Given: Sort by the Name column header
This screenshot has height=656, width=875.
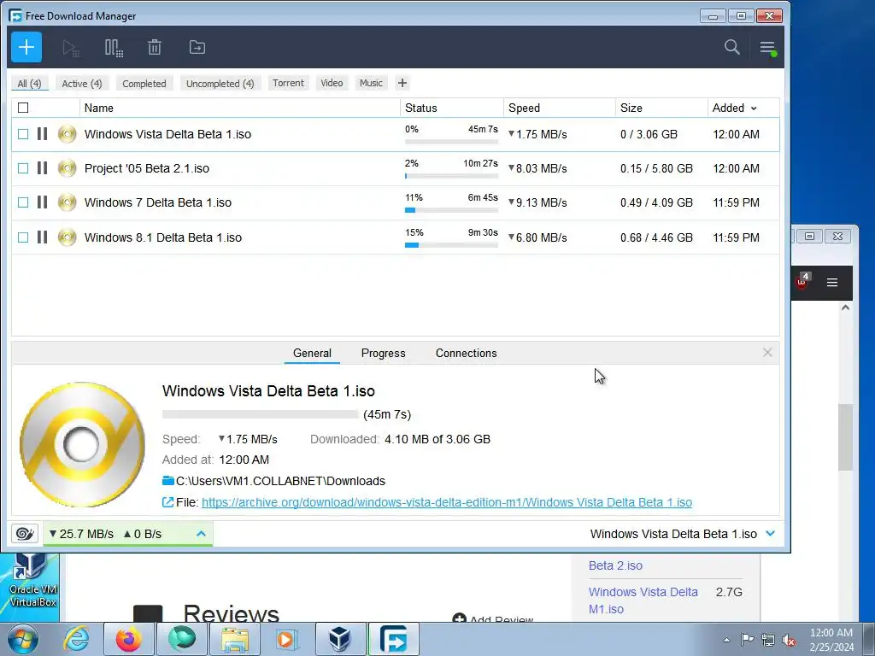Looking at the screenshot, I should [240, 108].
